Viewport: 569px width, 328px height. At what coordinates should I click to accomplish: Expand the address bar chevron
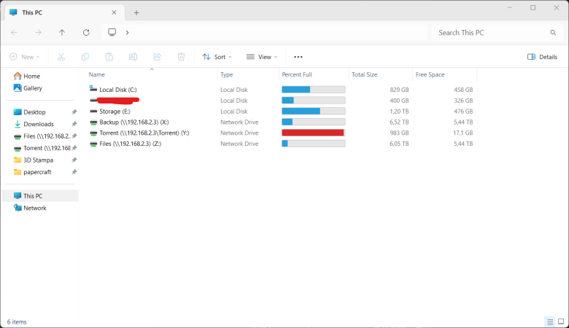[x=128, y=33]
